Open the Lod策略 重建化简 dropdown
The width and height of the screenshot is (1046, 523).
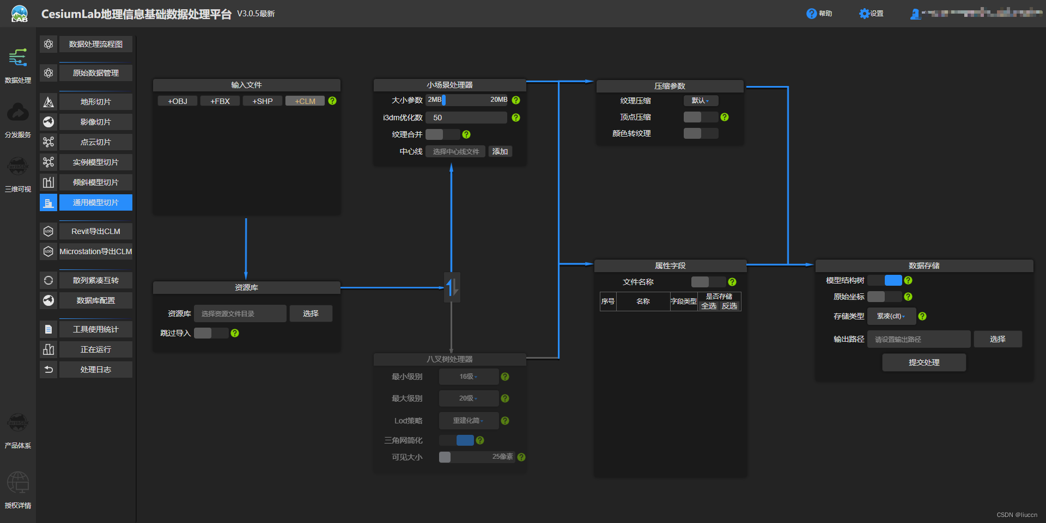(469, 421)
